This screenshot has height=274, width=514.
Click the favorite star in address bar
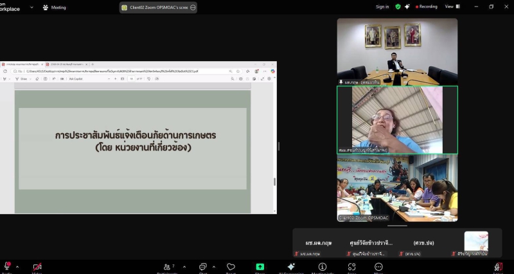[238, 71]
